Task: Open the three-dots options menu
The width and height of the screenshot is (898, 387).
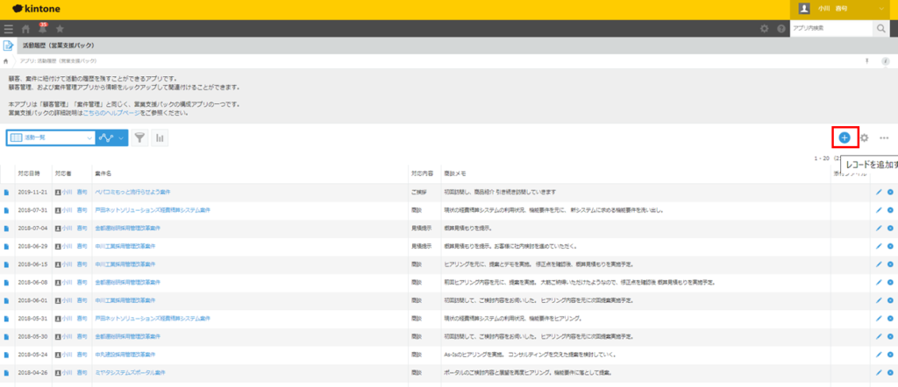Action: 884,138
